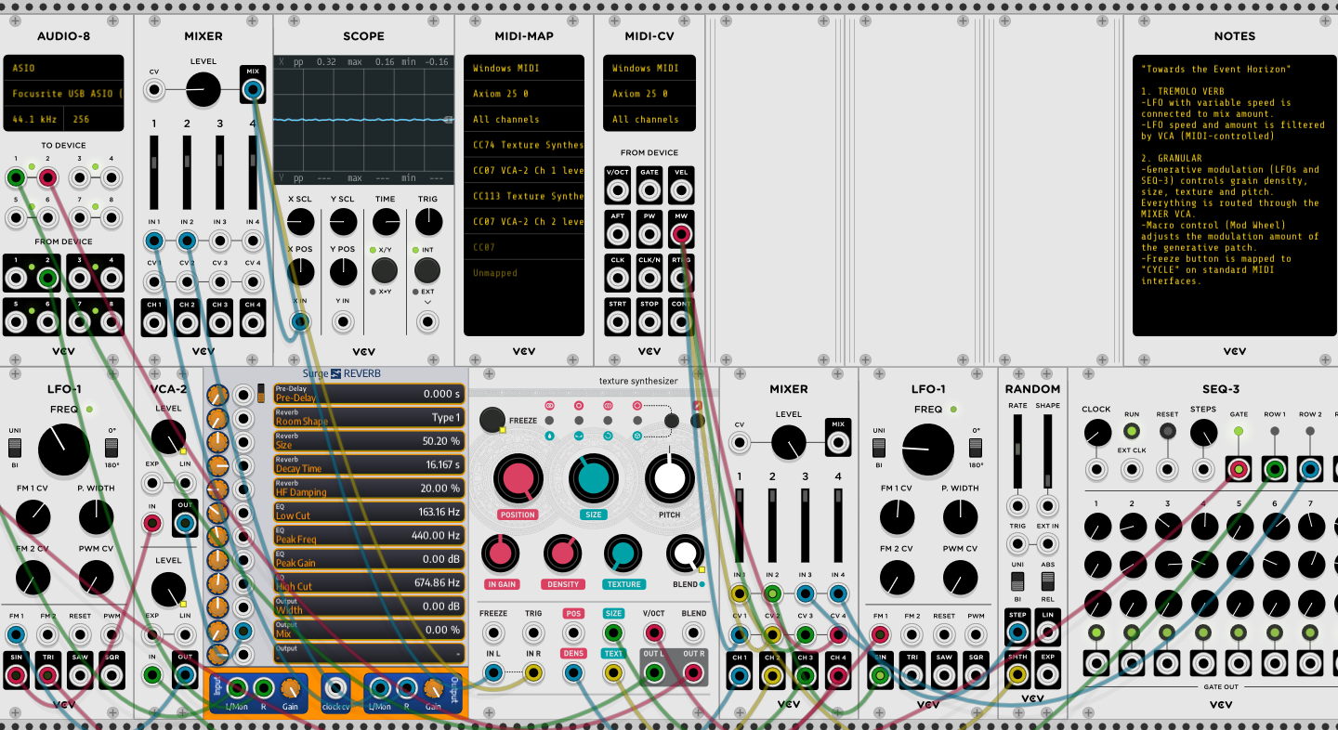
Task: Click the Room Shape Type 1 field
Action: [x=368, y=418]
